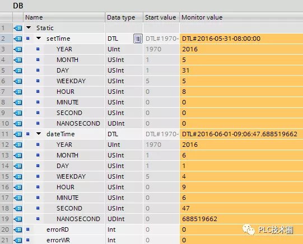Collapse the setTime DTL structure
The height and width of the screenshot is (244, 303).
[x=39, y=39]
